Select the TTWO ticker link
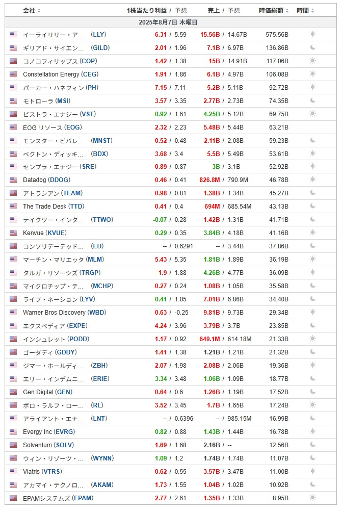 tap(102, 220)
